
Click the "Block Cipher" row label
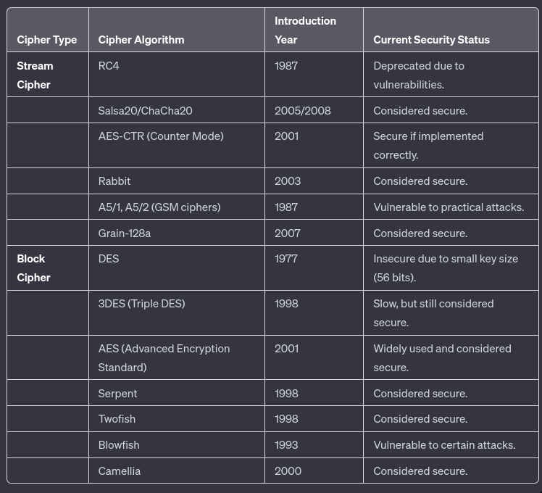33,268
